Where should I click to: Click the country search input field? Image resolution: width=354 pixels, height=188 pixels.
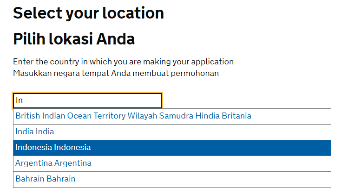[87, 100]
